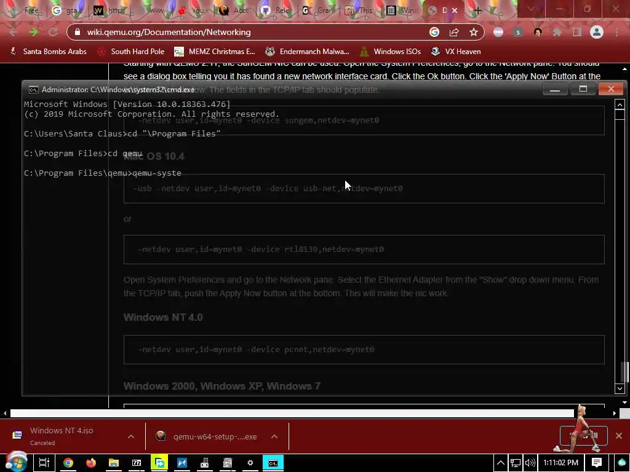Image resolution: width=630 pixels, height=472 pixels.
Task: Click the browser's horizontal scrollbar track
Action: pyautogui.click(x=292, y=413)
